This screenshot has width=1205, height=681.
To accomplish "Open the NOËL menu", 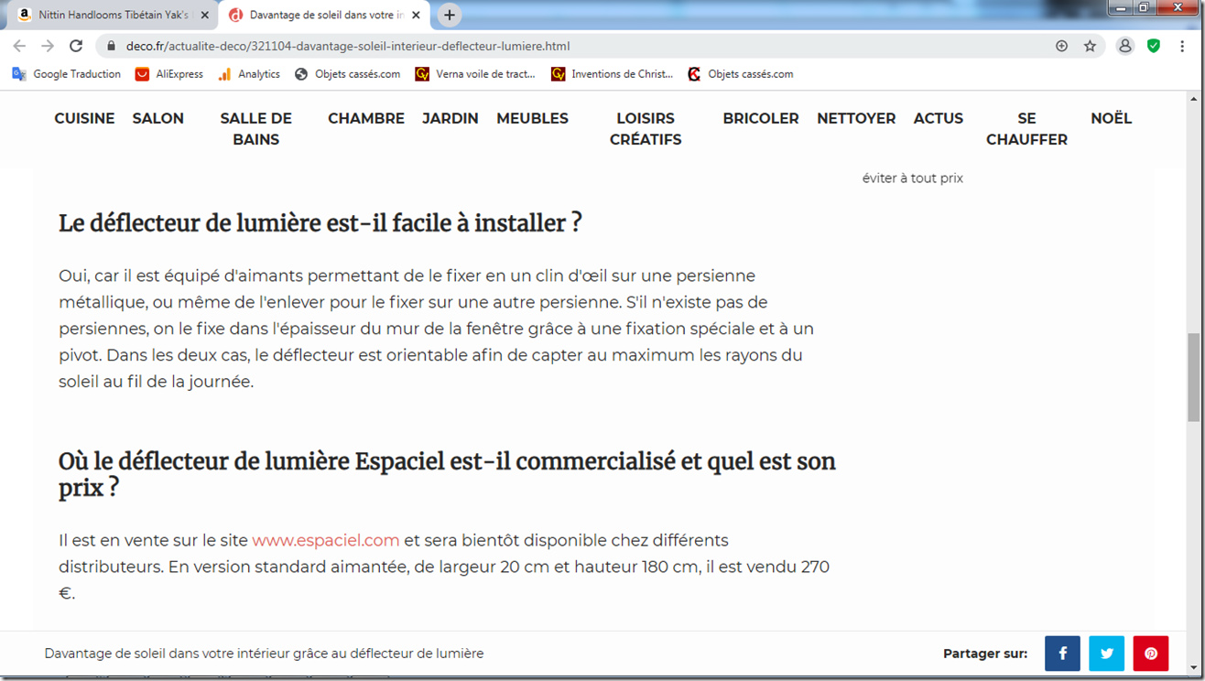I will (1111, 118).
